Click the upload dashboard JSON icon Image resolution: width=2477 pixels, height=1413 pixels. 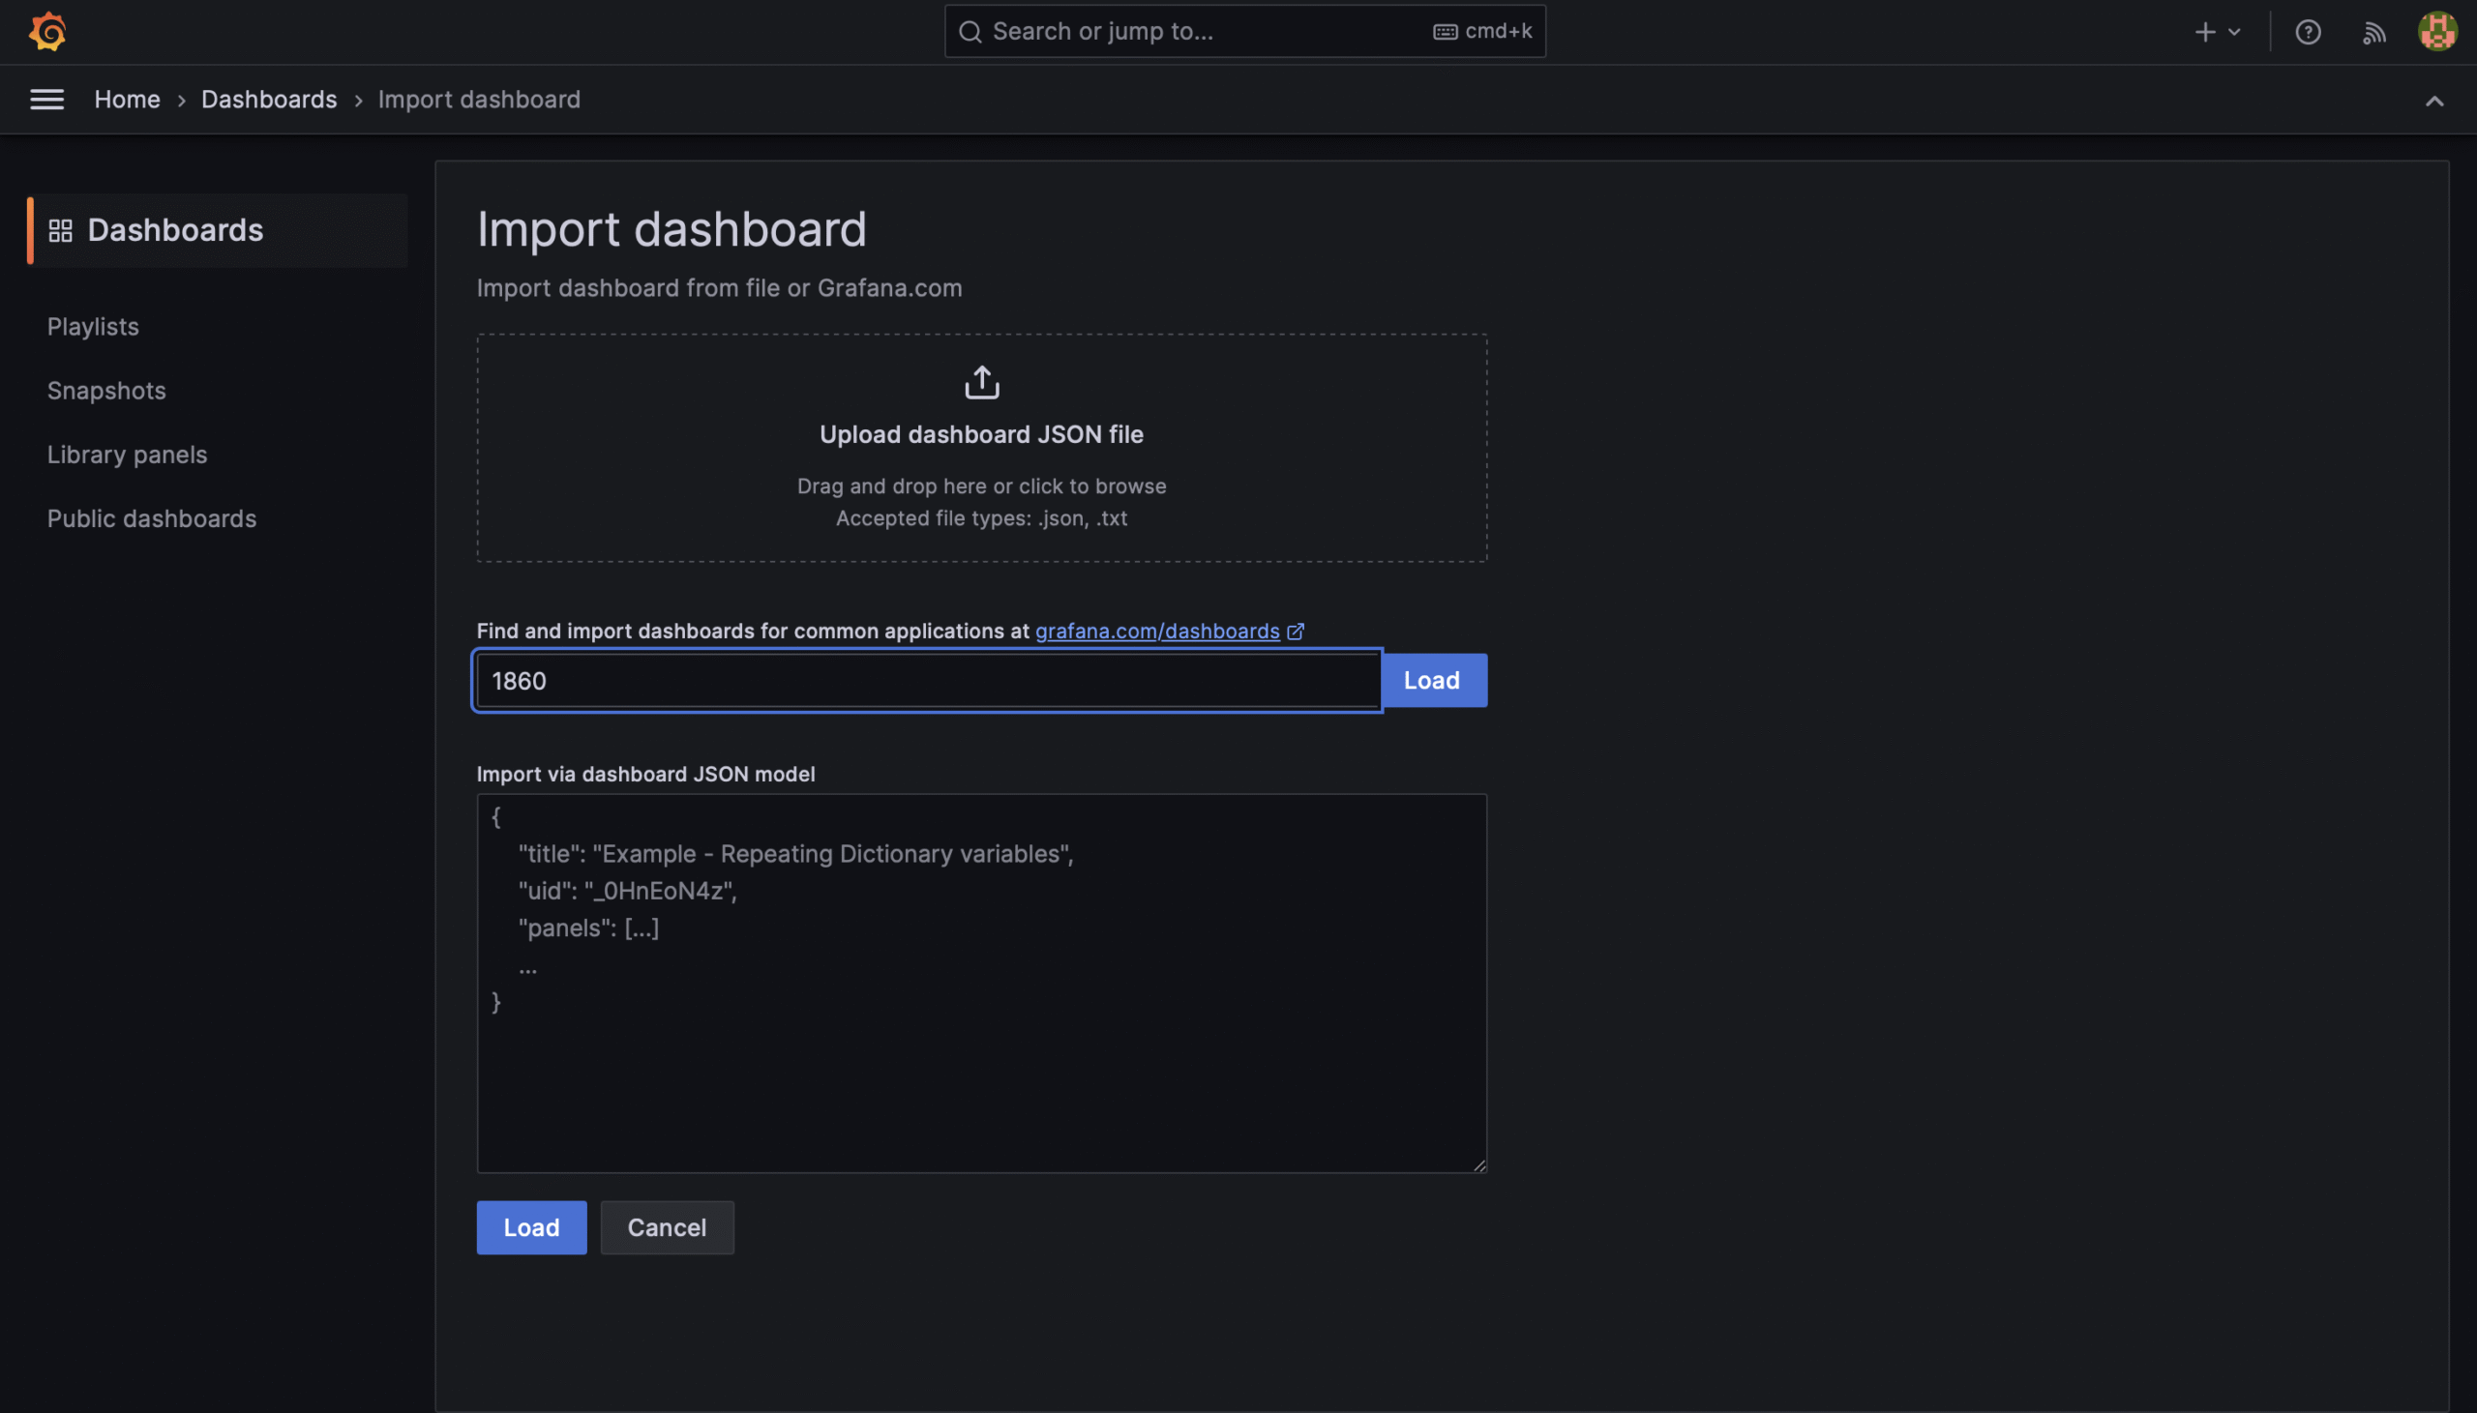(x=981, y=382)
